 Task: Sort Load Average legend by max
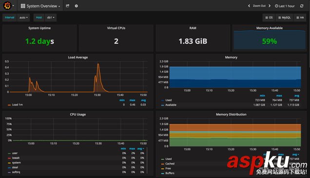pyautogui.click(x=132, y=100)
